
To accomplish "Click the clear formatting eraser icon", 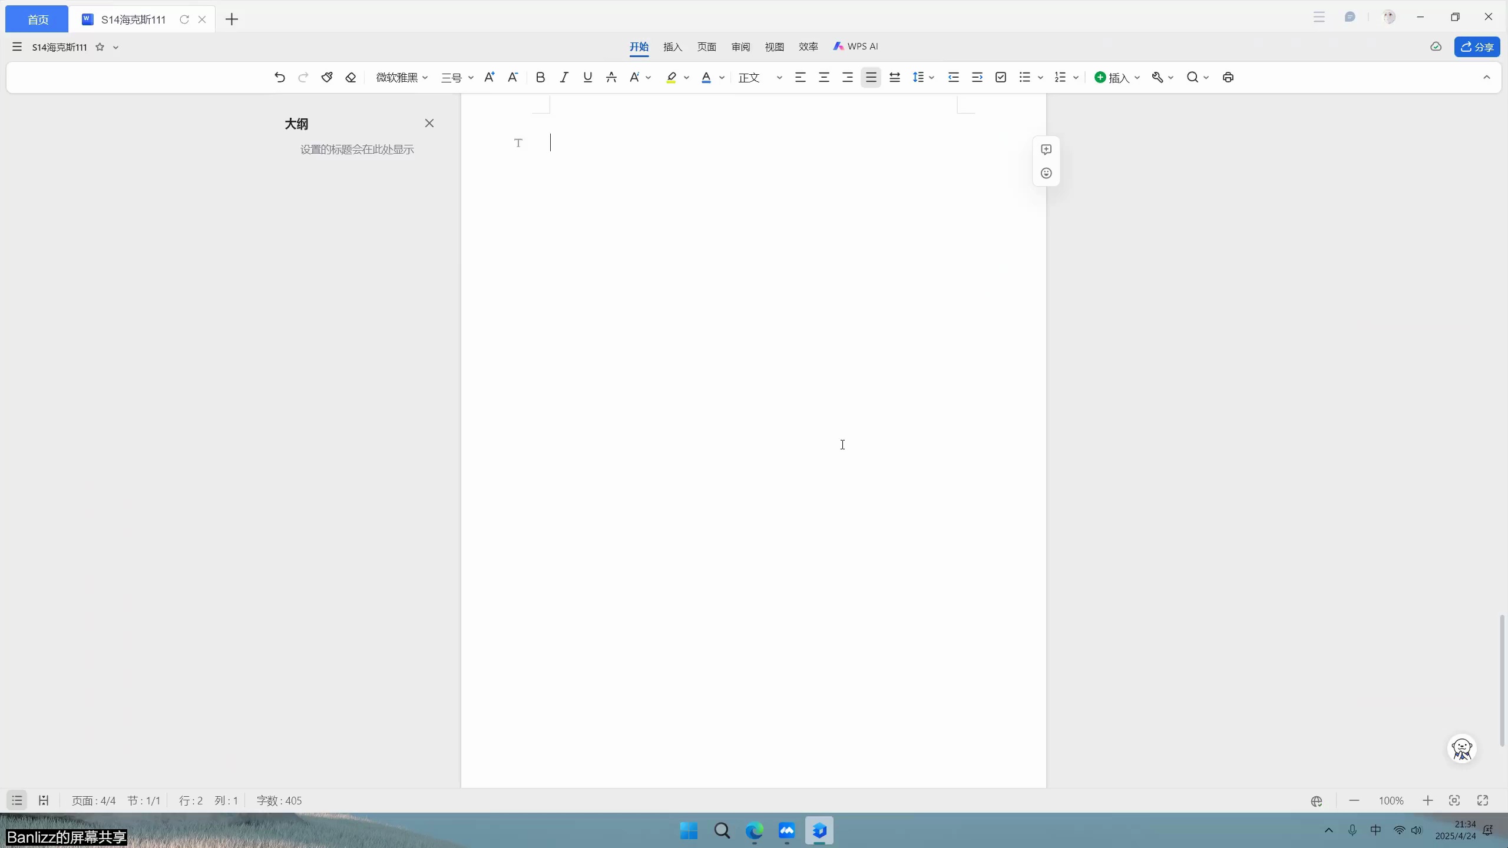I will pyautogui.click(x=350, y=77).
